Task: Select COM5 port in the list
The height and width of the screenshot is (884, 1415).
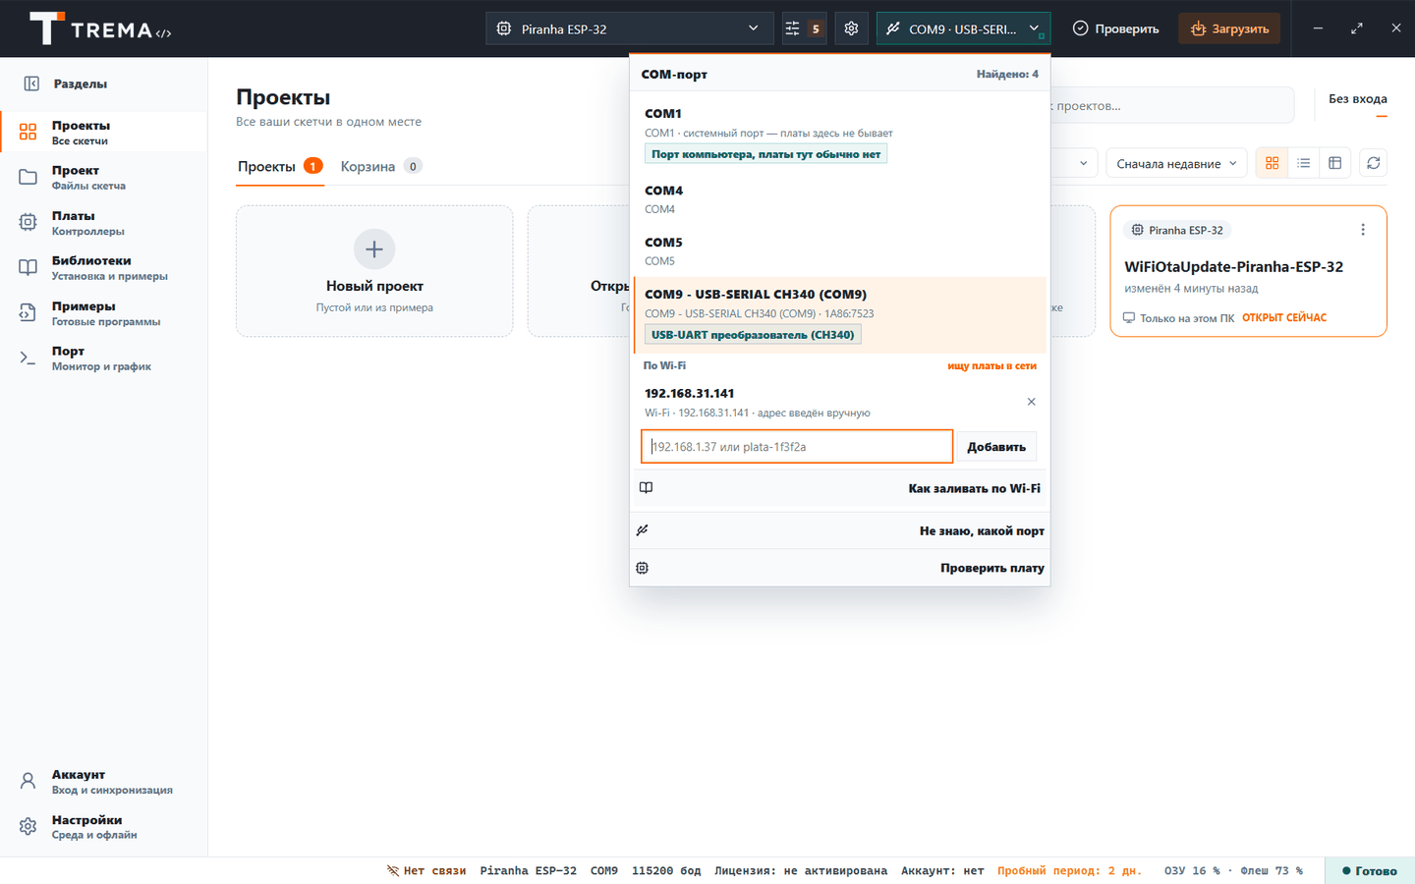Action: click(x=839, y=250)
